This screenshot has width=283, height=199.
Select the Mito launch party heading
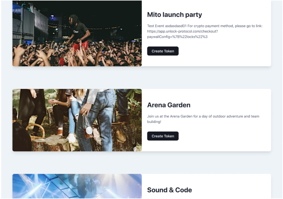(x=175, y=15)
